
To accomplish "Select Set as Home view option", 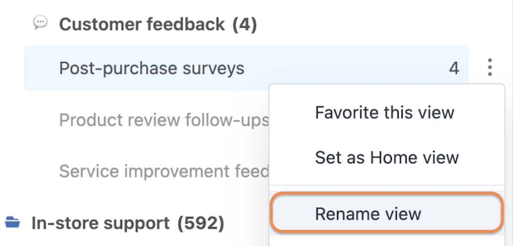I will [x=387, y=157].
